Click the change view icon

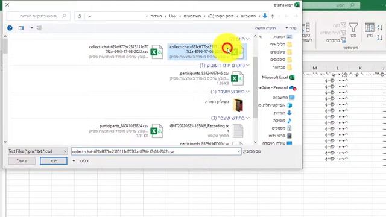pos(39,28)
